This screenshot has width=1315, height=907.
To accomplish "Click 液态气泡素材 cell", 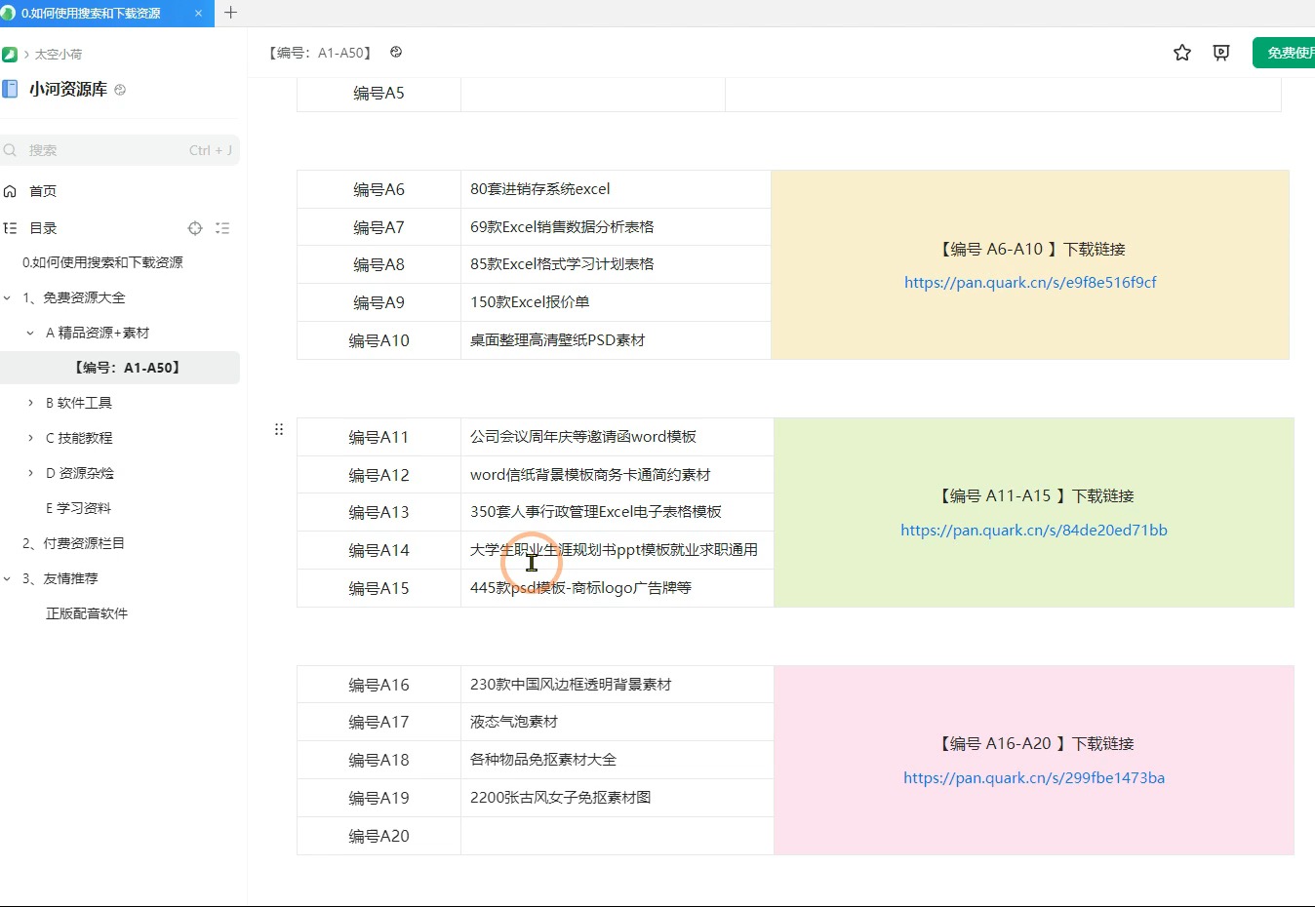I will point(618,722).
